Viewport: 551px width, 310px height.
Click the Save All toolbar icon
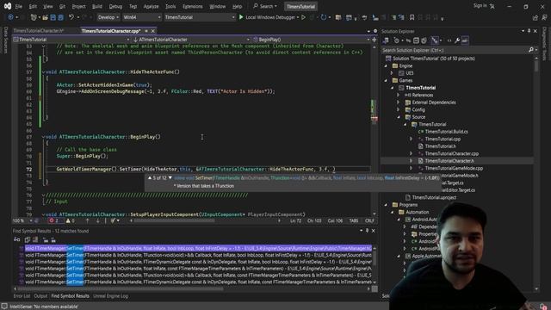click(x=61, y=17)
